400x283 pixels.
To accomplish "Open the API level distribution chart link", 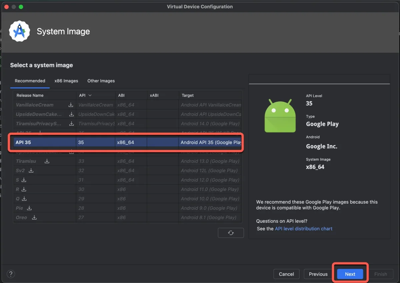I will 303,229.
